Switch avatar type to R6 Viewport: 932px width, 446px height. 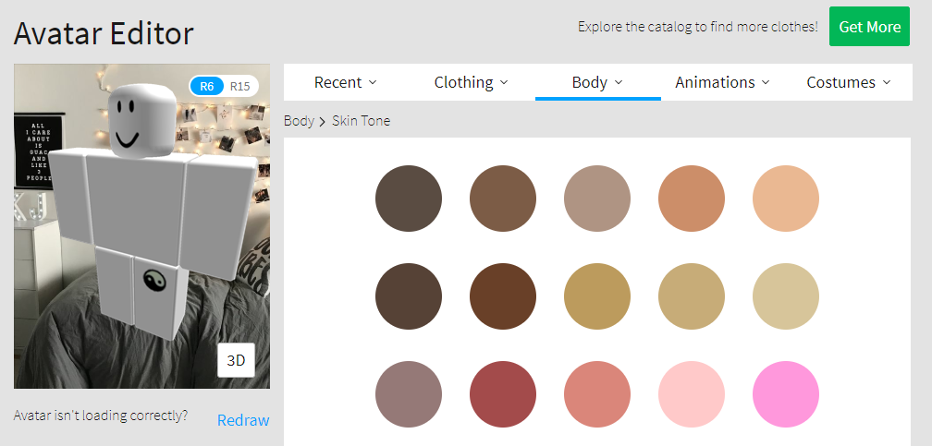207,86
